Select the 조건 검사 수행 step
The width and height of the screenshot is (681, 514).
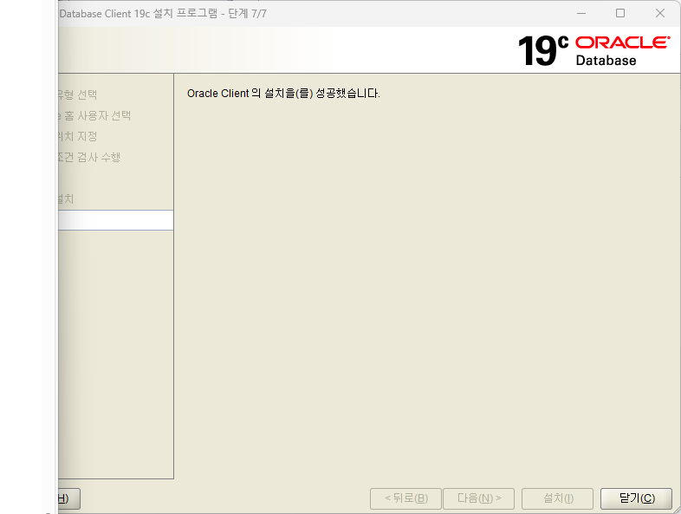(x=89, y=157)
